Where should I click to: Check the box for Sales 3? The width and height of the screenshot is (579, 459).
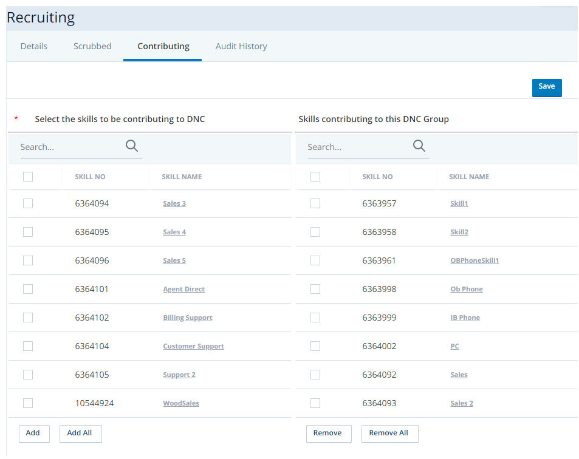28,203
